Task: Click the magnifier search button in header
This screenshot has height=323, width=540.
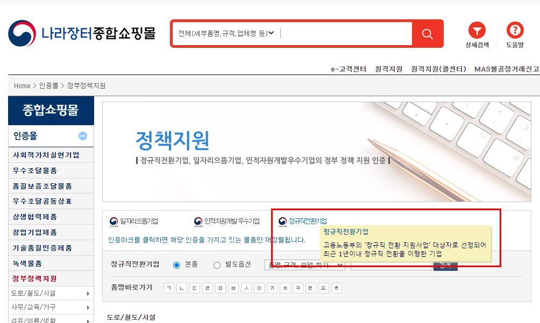Action: pos(427,34)
